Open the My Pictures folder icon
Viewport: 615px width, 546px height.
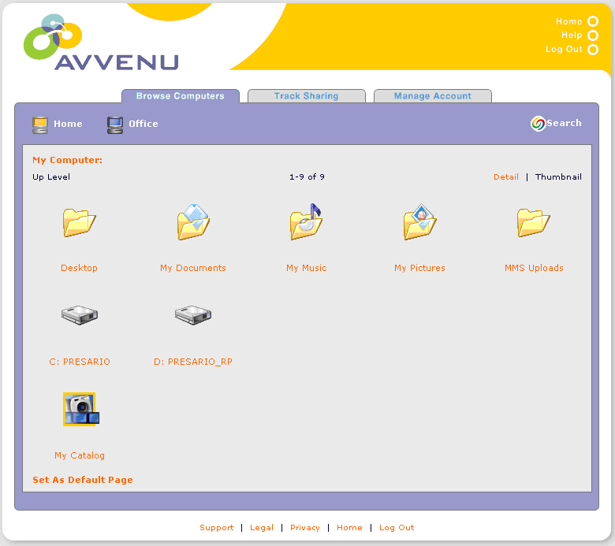(x=419, y=223)
